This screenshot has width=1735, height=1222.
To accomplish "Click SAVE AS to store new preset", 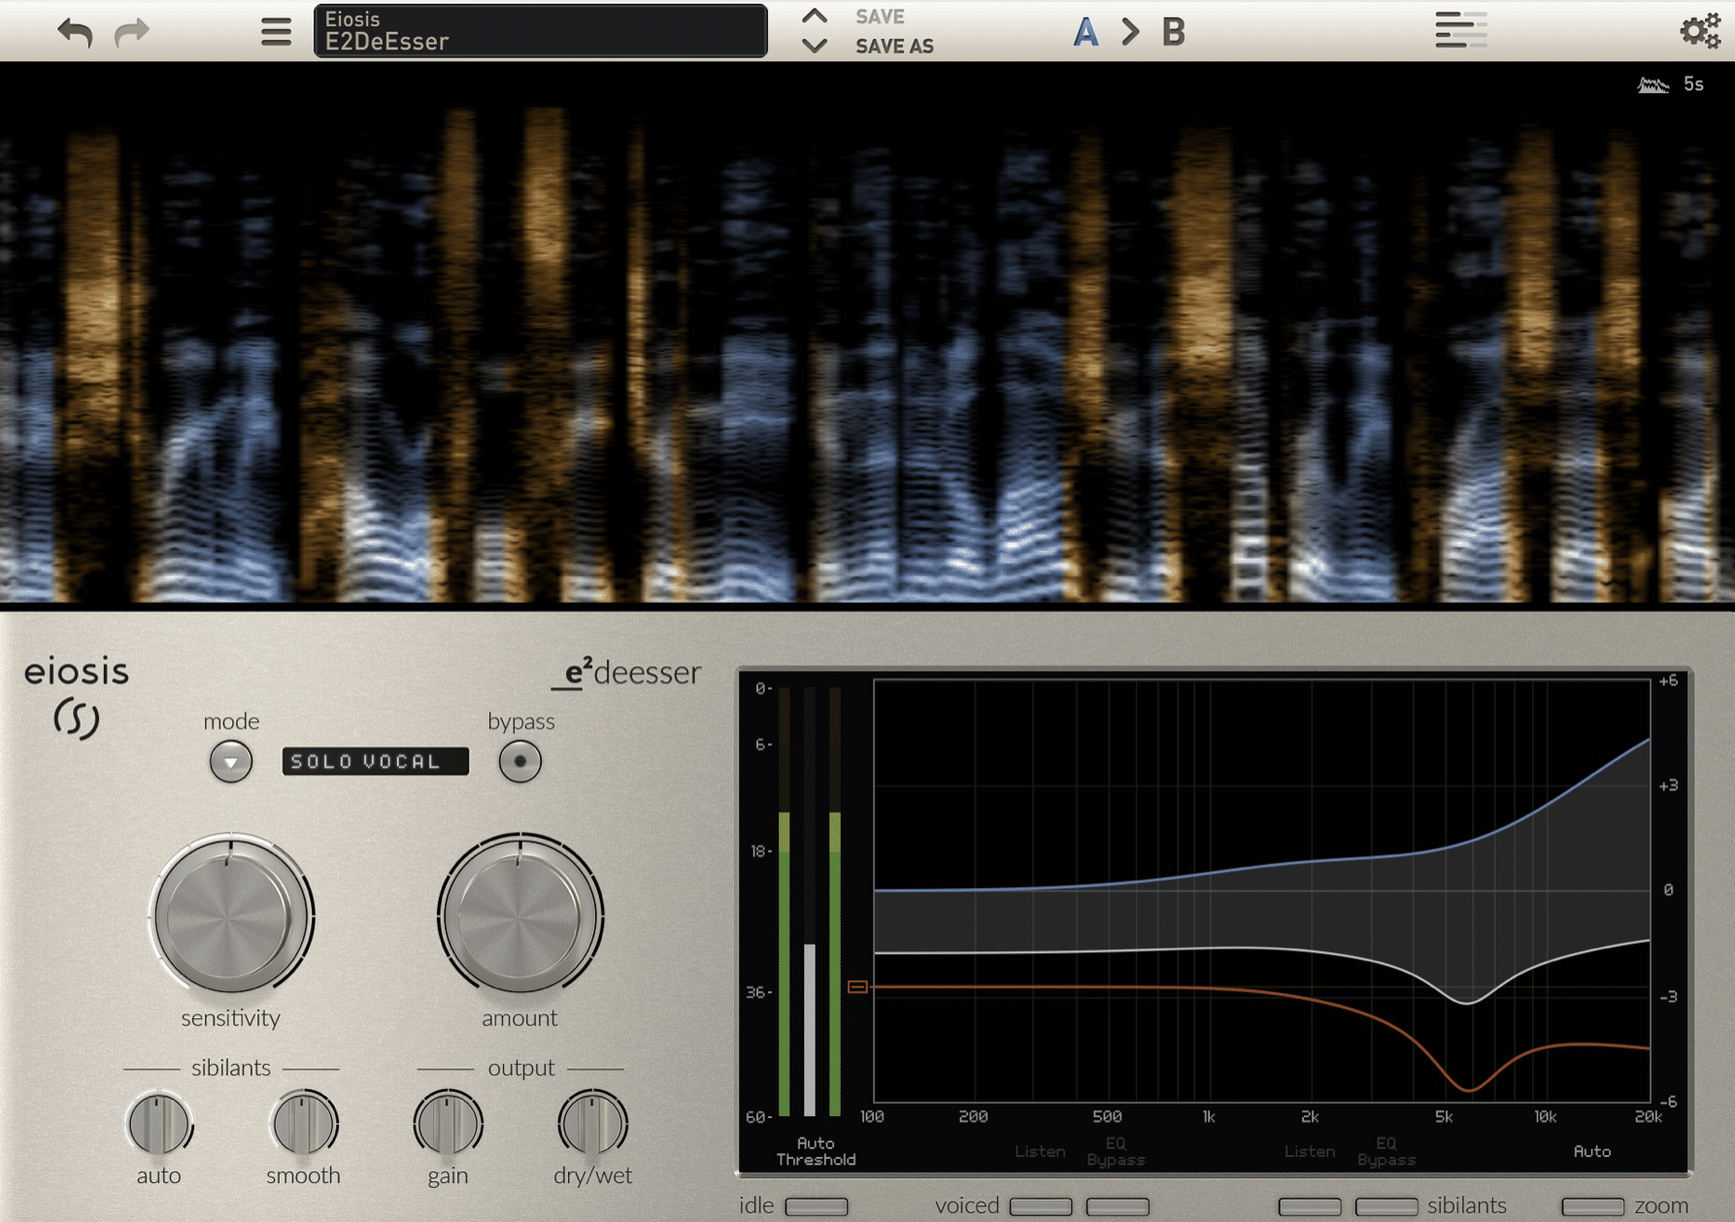I will 894,46.
